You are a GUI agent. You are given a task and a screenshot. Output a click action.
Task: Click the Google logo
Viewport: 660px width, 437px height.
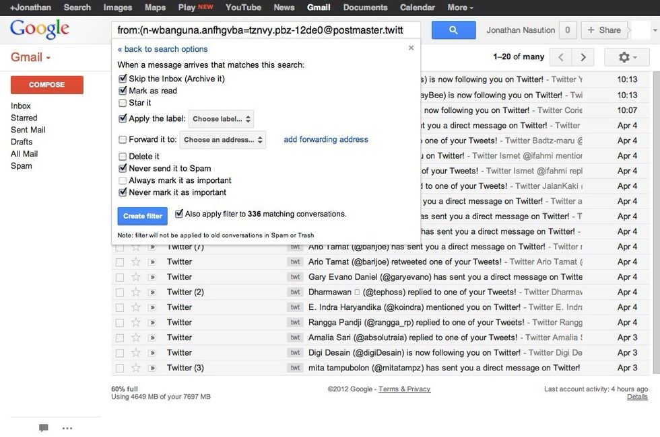click(x=39, y=30)
